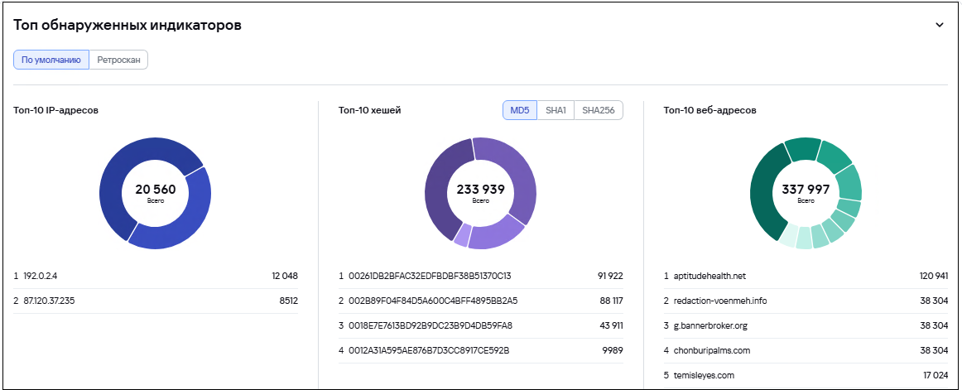Click count 8512 in IP list
Screen dimensions: 962x390
288,301
